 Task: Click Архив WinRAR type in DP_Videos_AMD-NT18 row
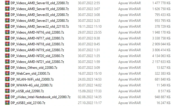point(130,44)
